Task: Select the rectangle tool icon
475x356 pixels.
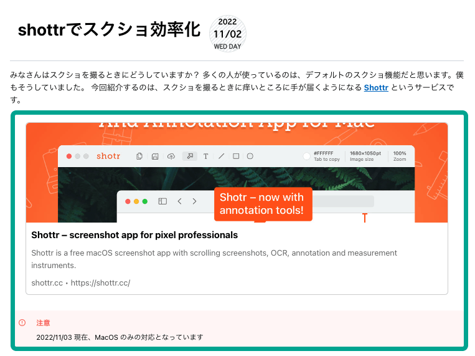Action: pos(236,156)
